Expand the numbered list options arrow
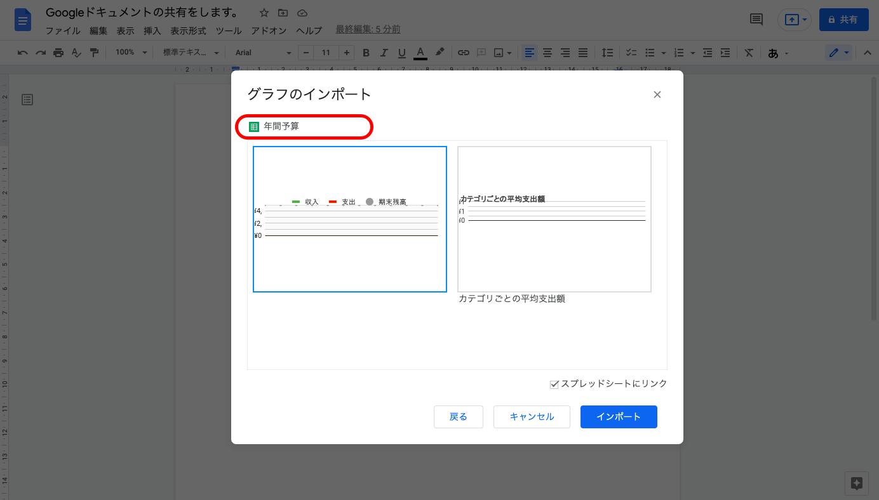Viewport: 879px width, 500px height. pos(692,53)
